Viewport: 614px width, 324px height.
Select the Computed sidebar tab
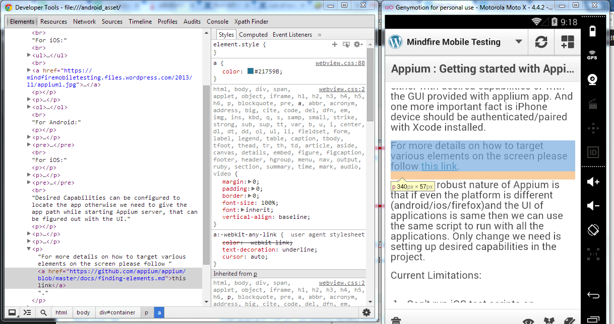click(253, 35)
